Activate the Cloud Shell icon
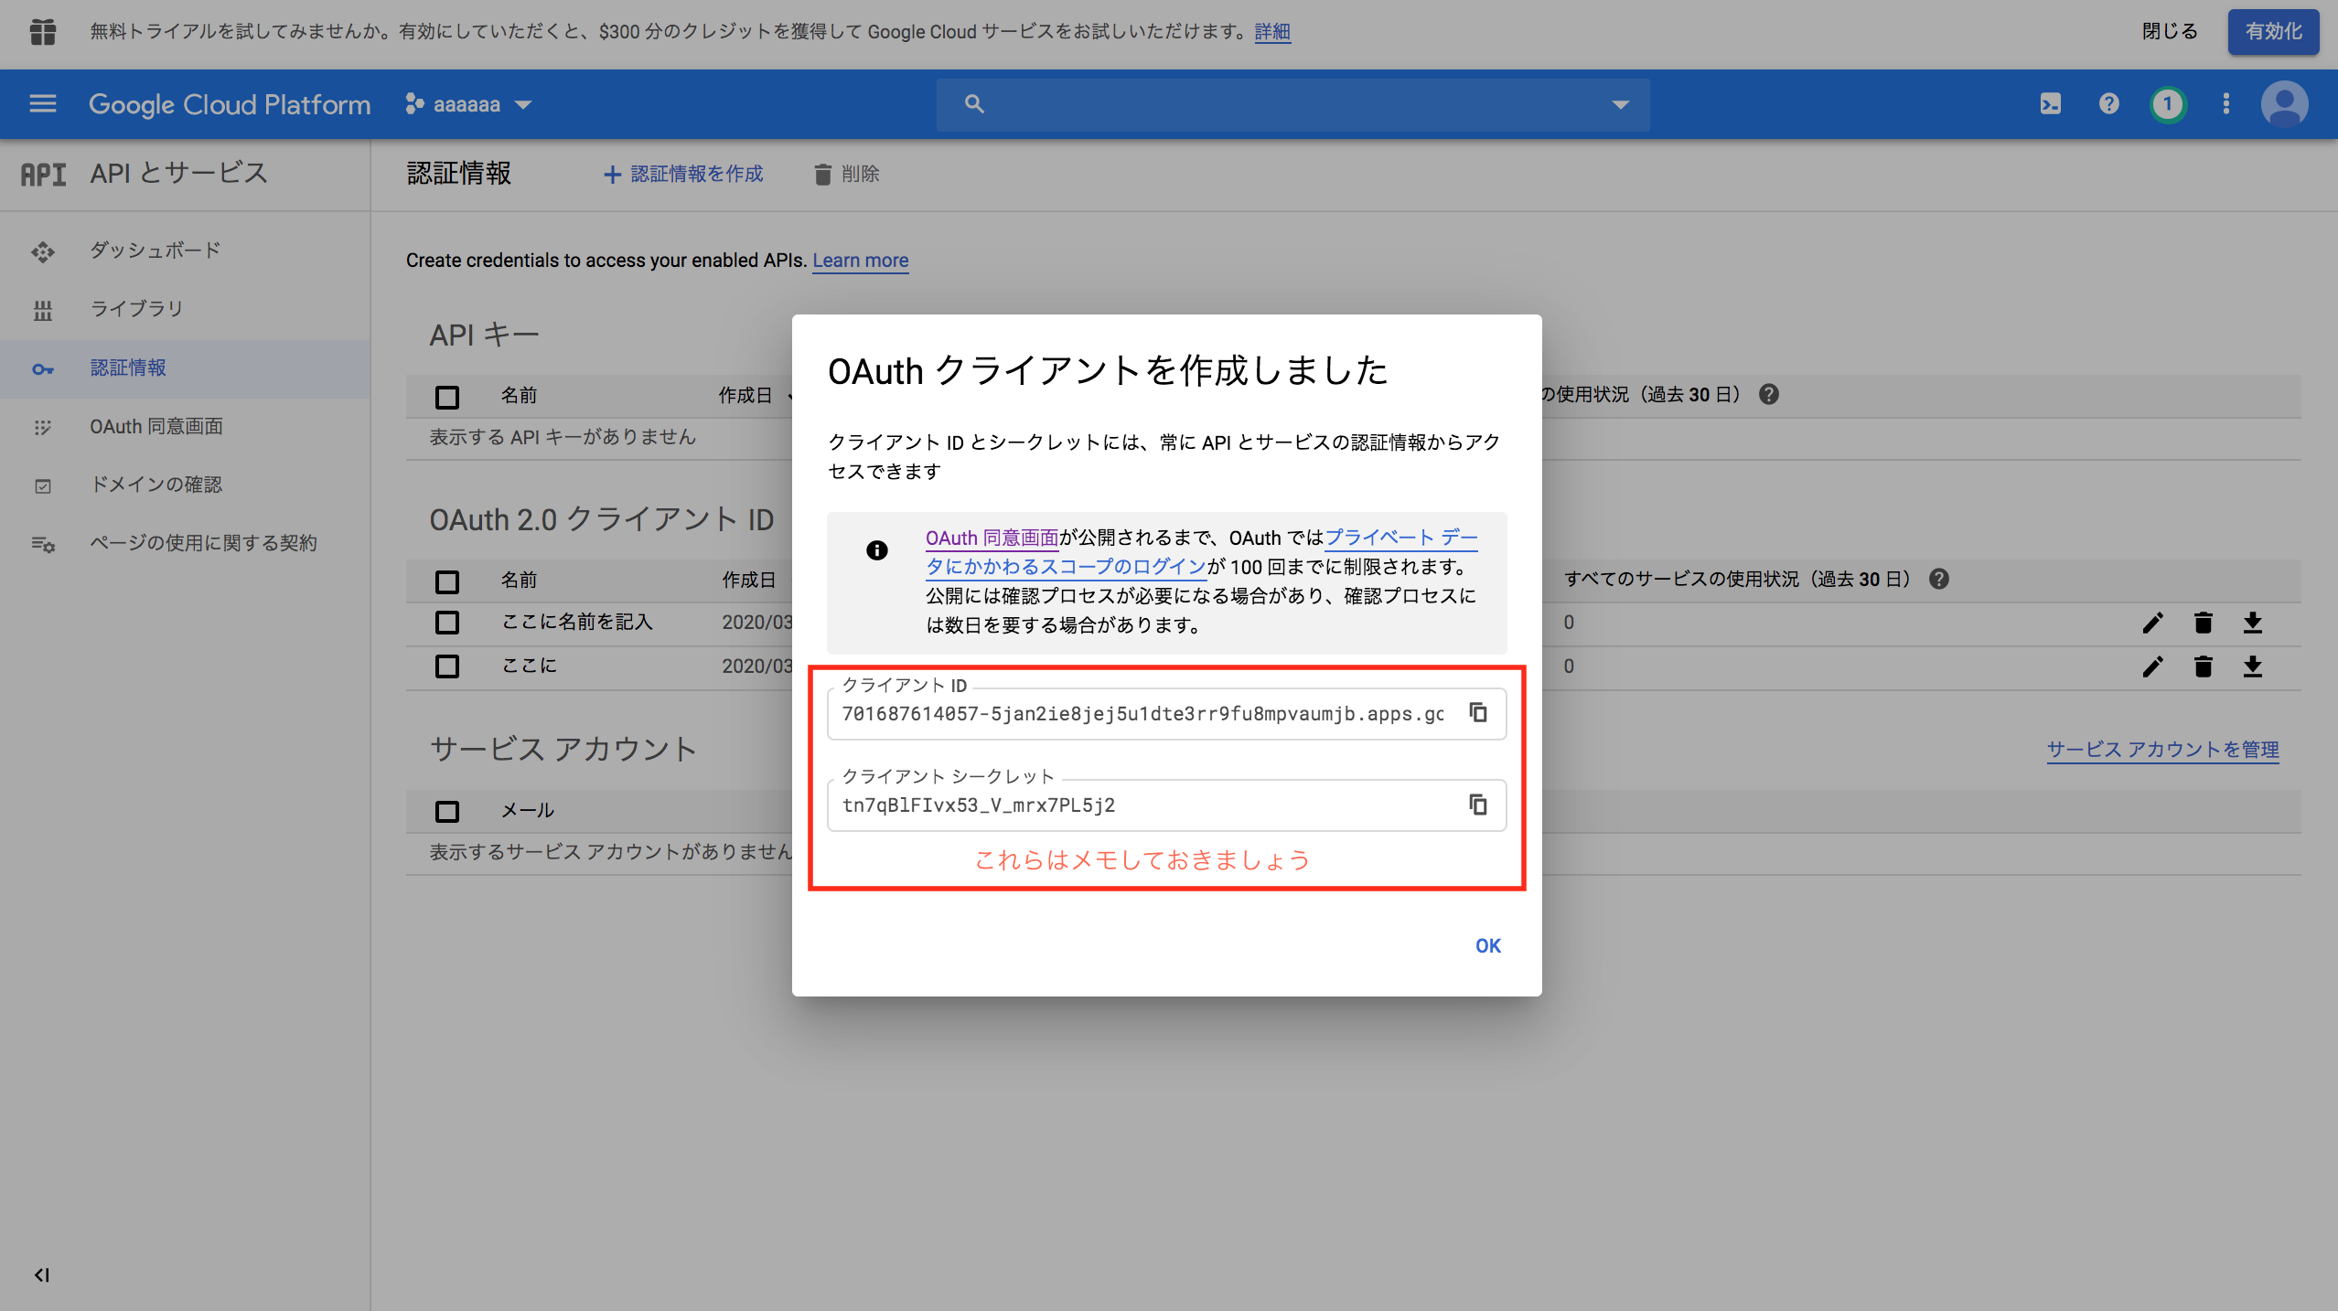The image size is (2338, 1311). pyautogui.click(x=2050, y=104)
